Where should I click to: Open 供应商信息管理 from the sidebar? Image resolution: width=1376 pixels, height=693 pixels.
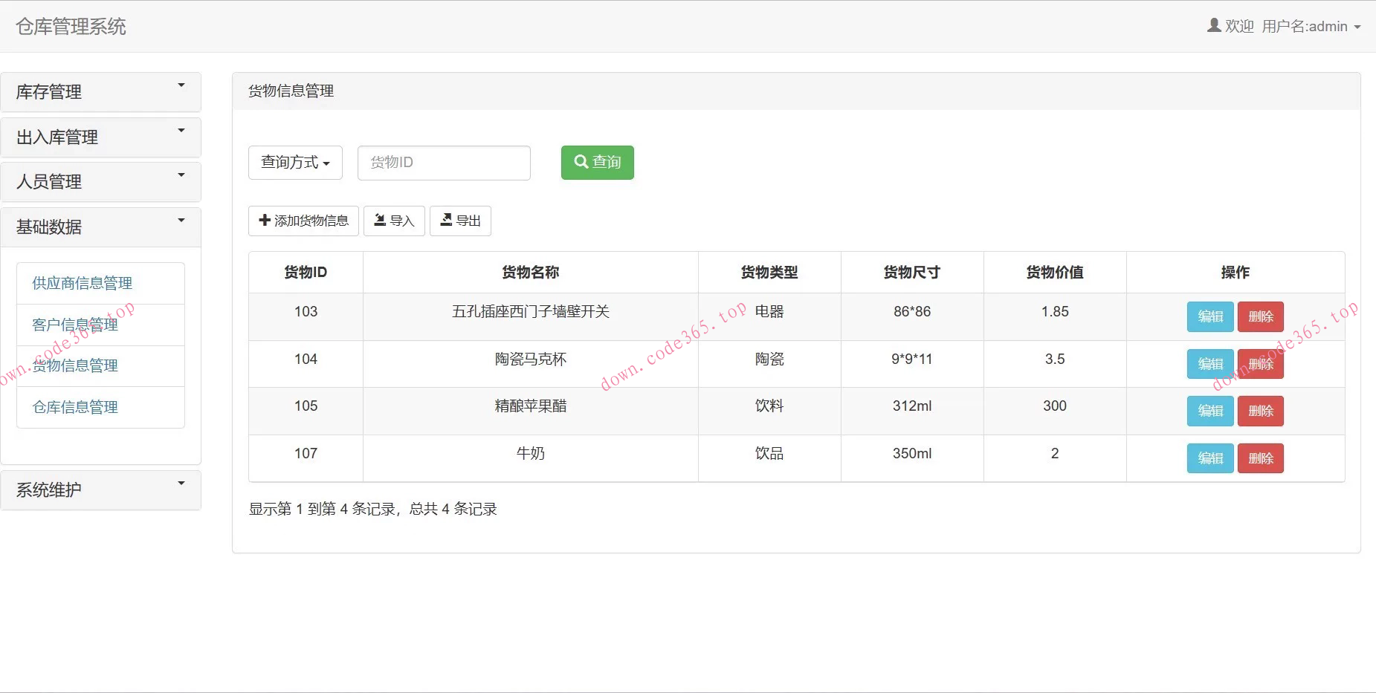pos(82,282)
